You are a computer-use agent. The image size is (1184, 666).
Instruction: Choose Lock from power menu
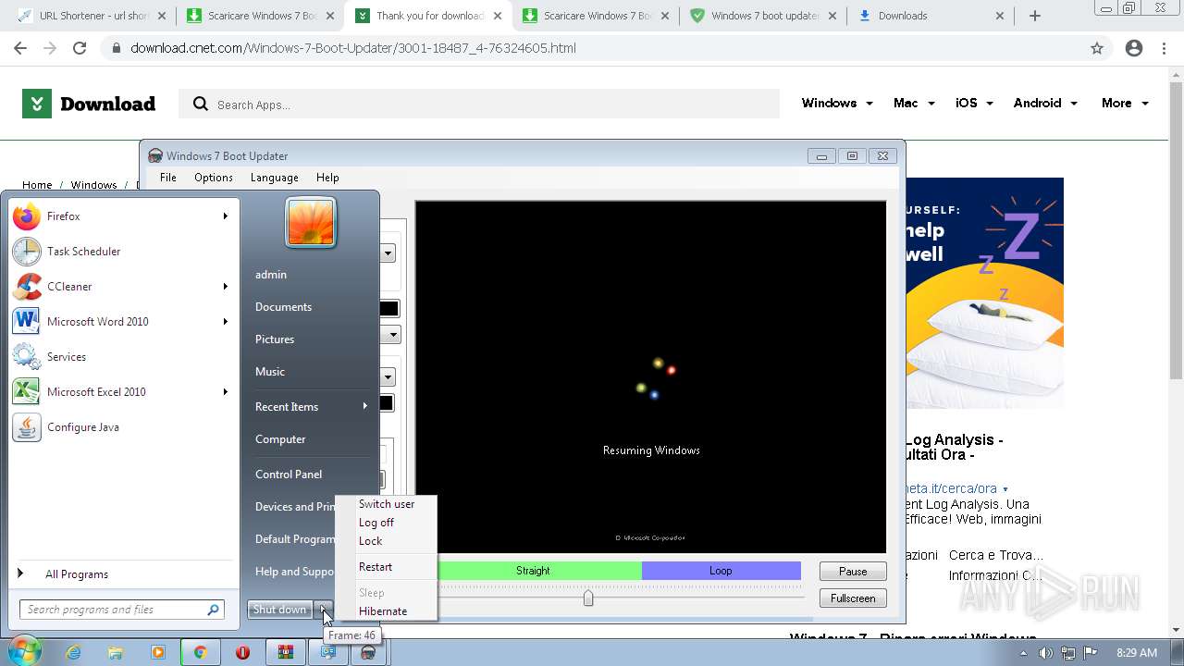coord(370,541)
